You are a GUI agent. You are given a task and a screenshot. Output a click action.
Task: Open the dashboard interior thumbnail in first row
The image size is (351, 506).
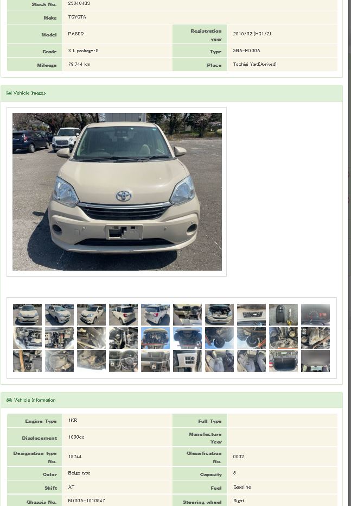[x=187, y=314]
